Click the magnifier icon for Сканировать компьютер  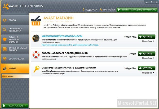(5, 30)
